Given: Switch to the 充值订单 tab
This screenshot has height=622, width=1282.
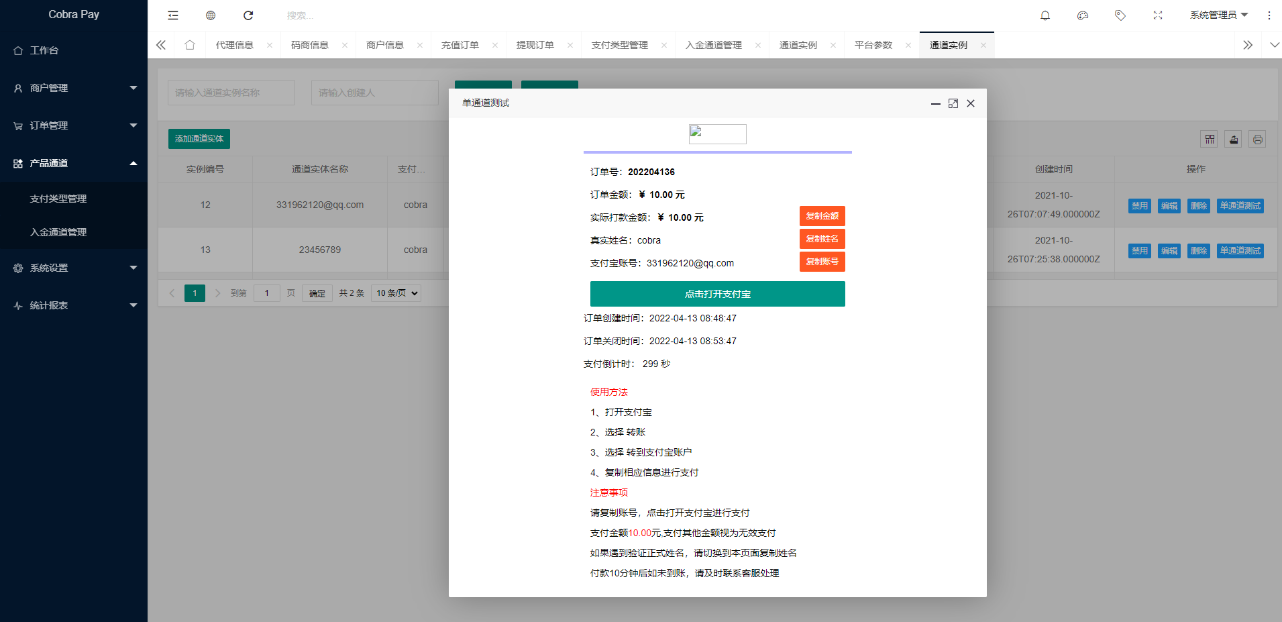Looking at the screenshot, I should tap(462, 44).
